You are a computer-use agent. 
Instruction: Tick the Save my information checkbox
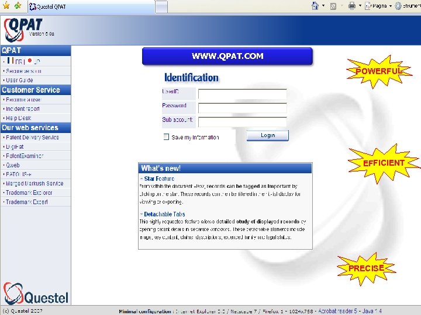click(x=166, y=137)
